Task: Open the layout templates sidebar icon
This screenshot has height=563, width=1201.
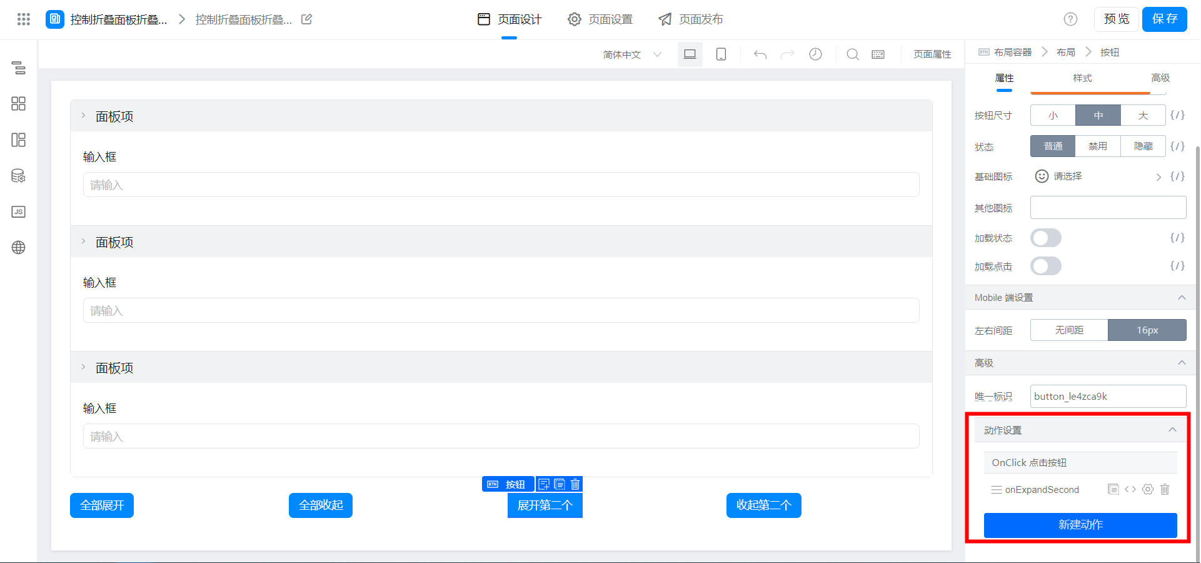Action: (x=19, y=139)
